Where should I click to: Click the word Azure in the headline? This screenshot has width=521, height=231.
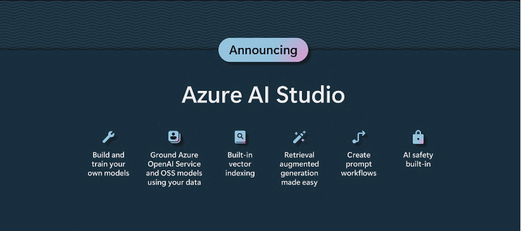(212, 95)
